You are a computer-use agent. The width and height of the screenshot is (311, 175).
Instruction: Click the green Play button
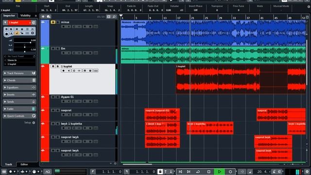[219, 172]
